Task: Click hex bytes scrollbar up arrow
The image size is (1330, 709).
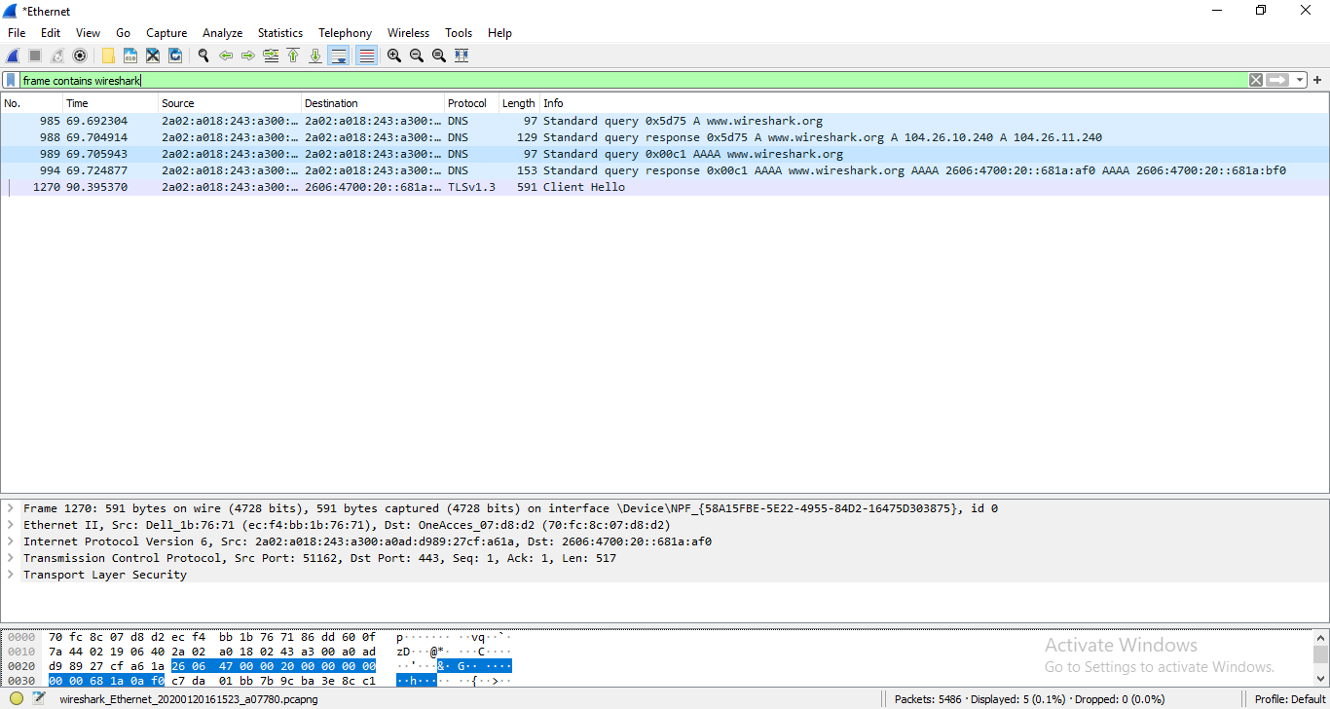Action: pyautogui.click(x=1320, y=637)
